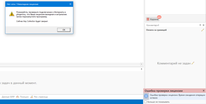Image resolution: width=206 pixels, height=104 pixels.
Task: Click the blue info icon in notification
Action: coord(146,96)
